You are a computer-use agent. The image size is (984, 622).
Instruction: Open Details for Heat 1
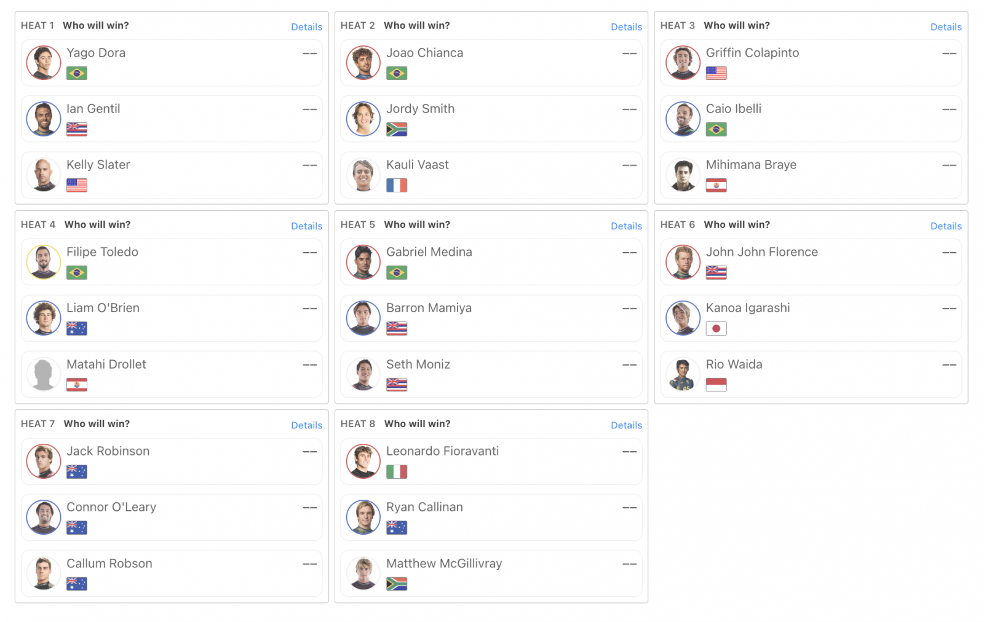point(306,27)
